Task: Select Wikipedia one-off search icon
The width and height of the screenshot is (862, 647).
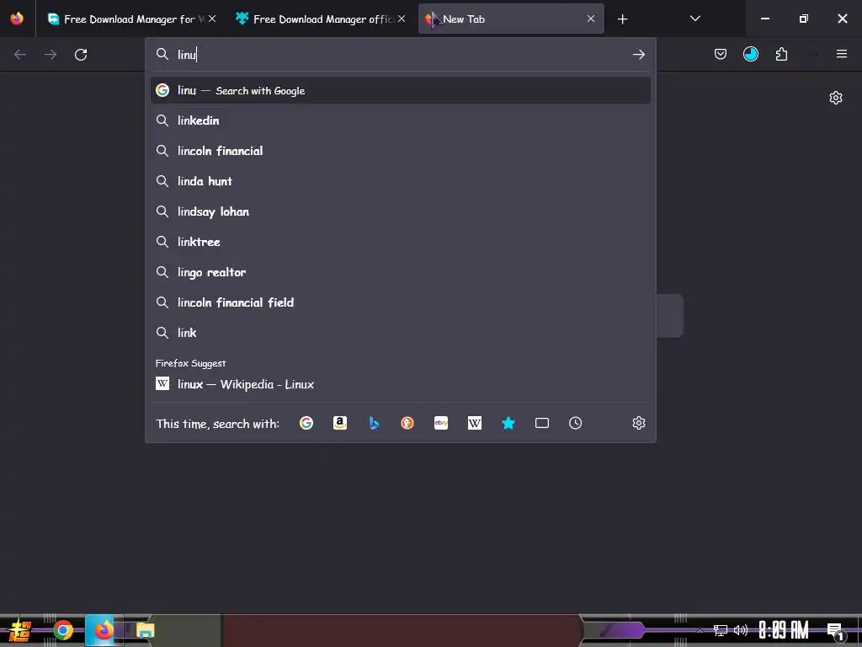Action: tap(475, 423)
